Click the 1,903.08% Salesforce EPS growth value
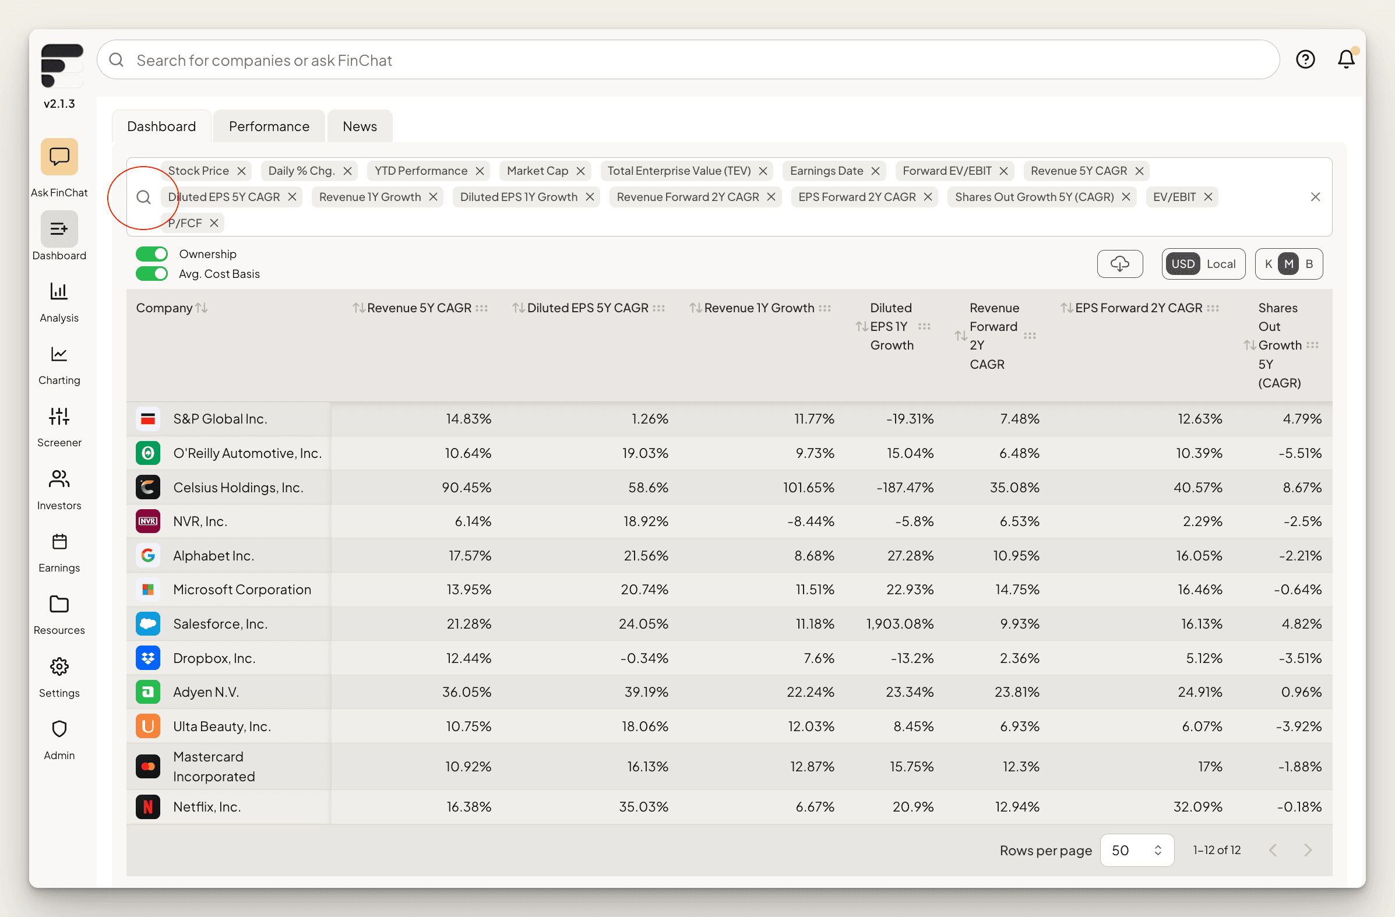 tap(900, 623)
